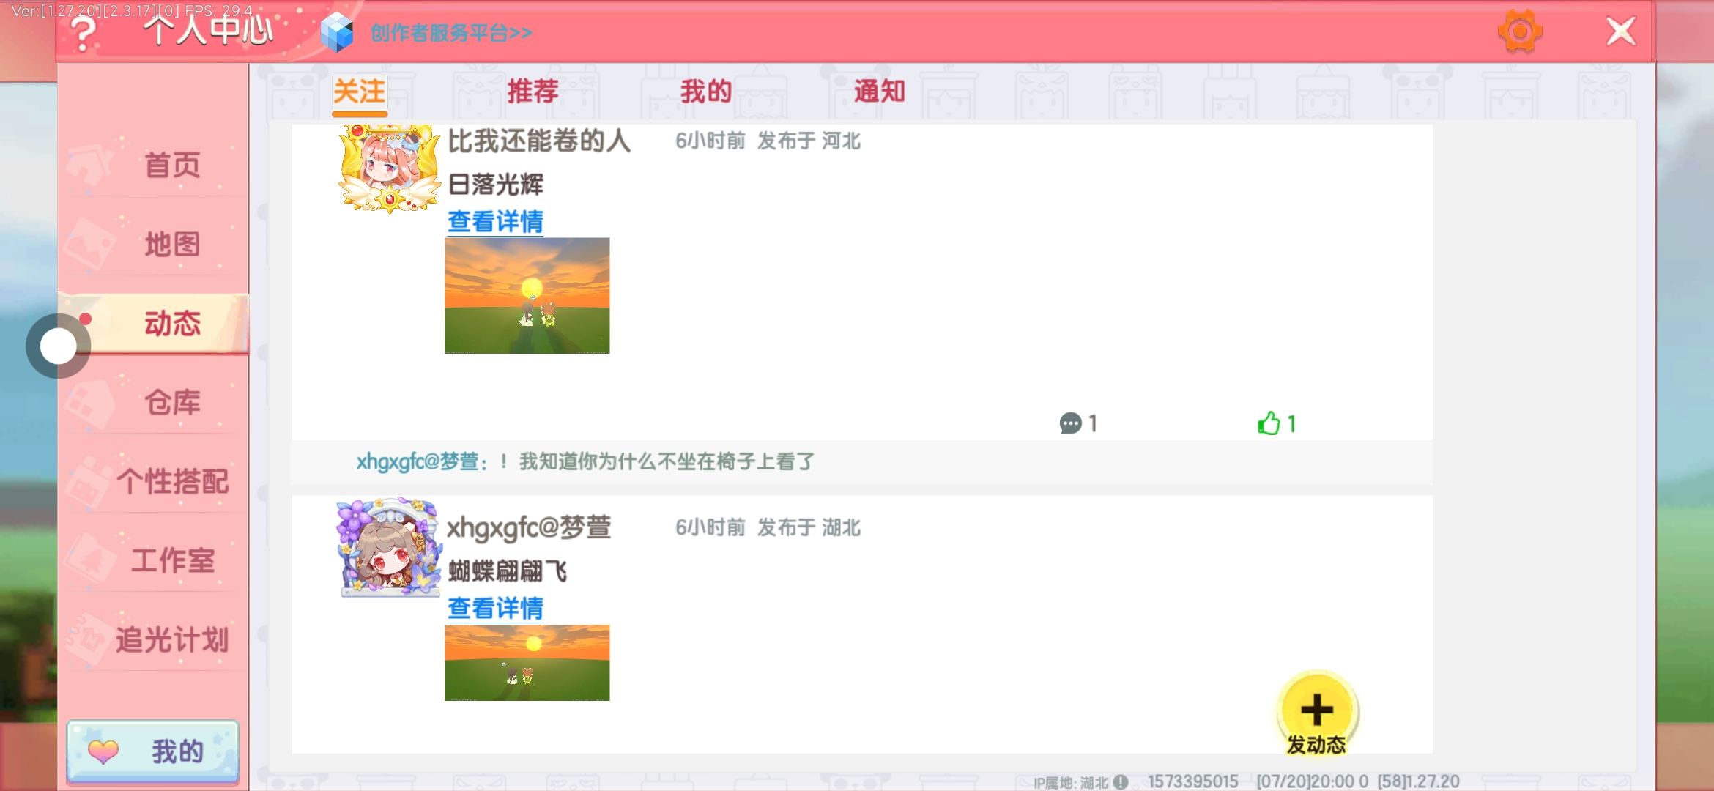The image size is (1714, 791).
Task: Open the 蝴蝶翩翩飞 sunset thumbnail image
Action: pyautogui.click(x=527, y=662)
